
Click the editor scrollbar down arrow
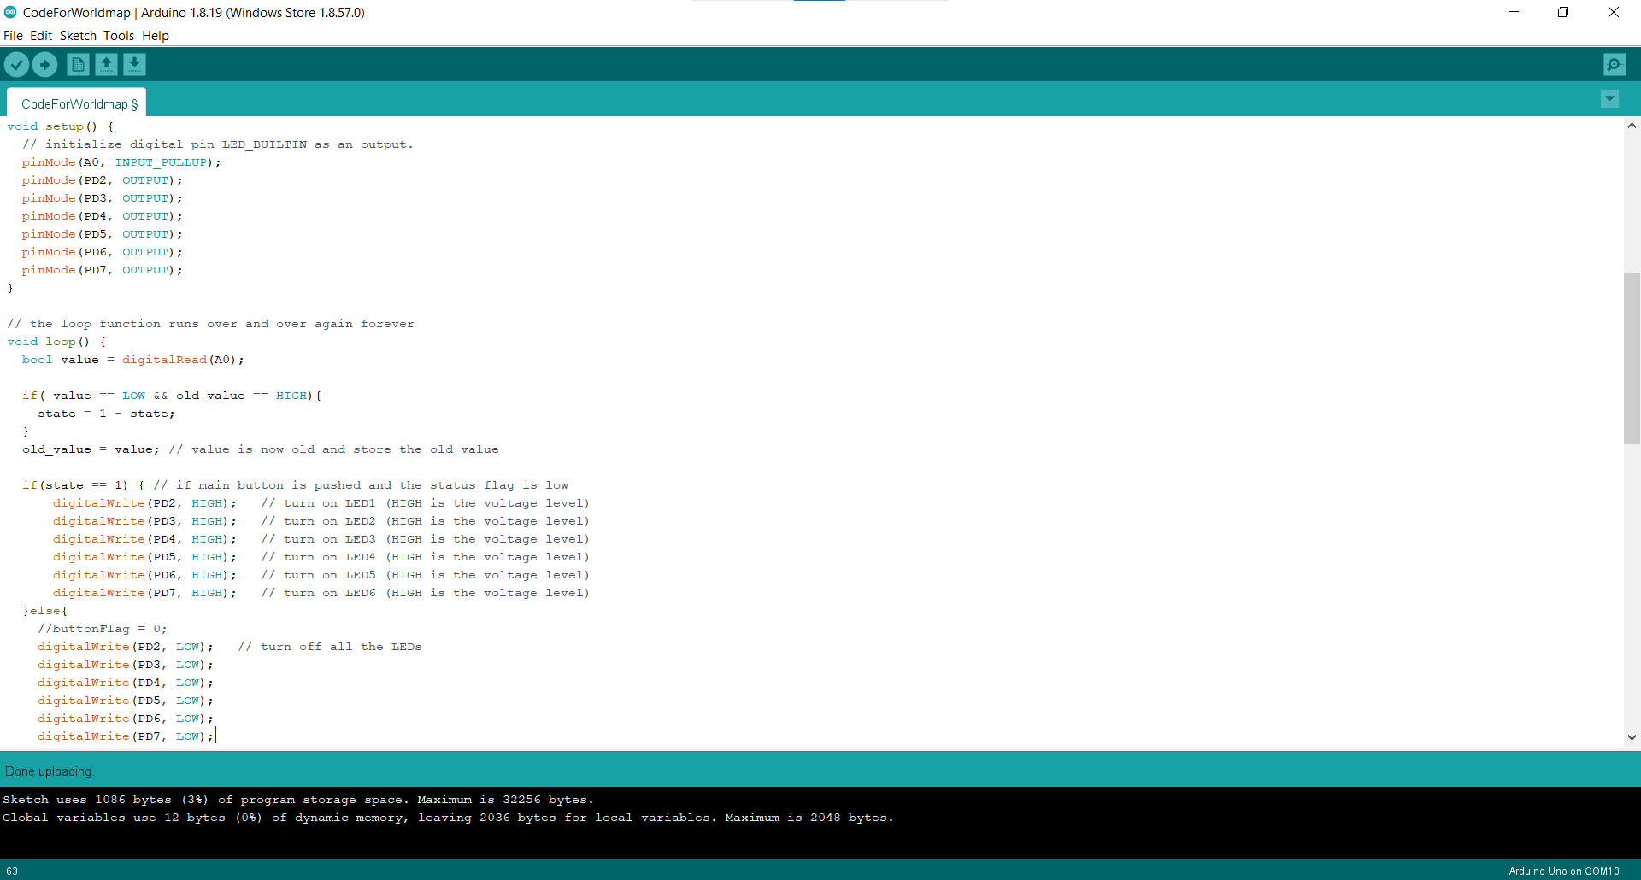1632,737
